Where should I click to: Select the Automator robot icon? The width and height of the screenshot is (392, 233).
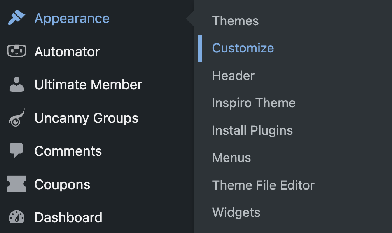(x=16, y=51)
